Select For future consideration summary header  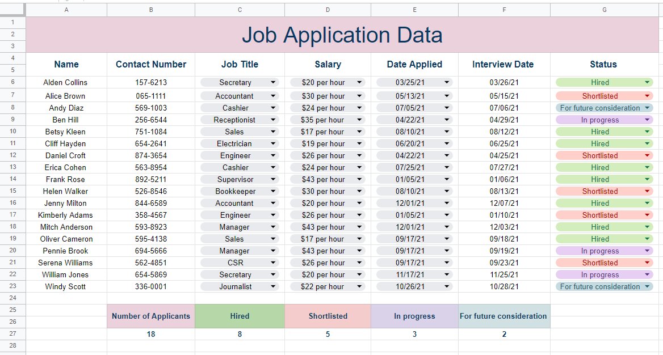tap(504, 316)
